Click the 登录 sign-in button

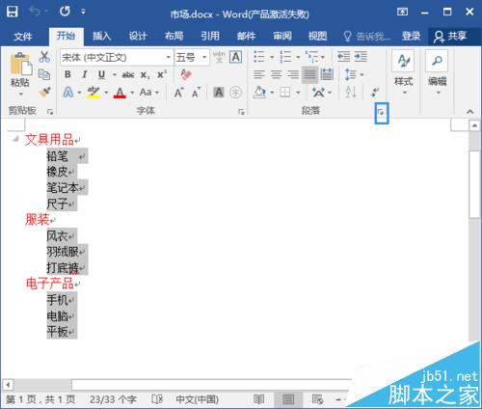pos(411,36)
